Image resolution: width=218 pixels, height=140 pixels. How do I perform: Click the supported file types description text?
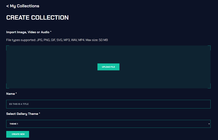[x=57, y=40]
